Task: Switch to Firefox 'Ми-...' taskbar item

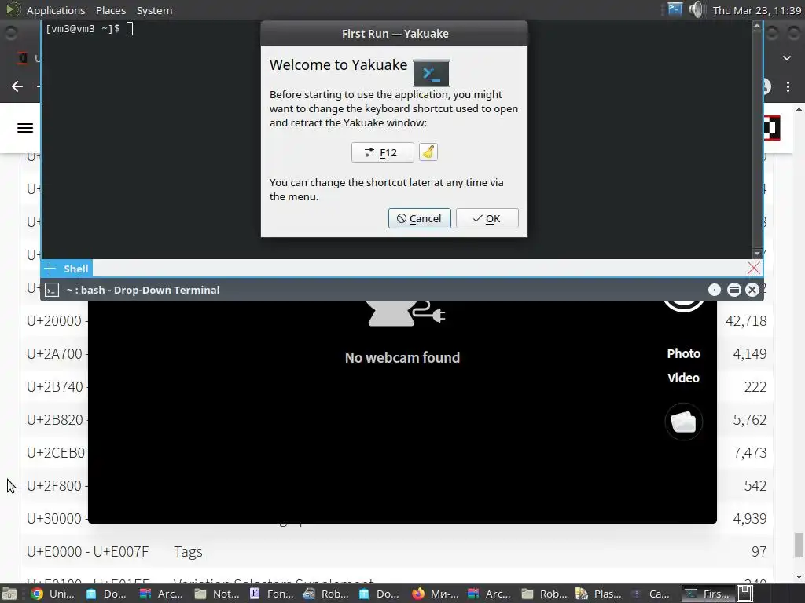Action: point(436,594)
